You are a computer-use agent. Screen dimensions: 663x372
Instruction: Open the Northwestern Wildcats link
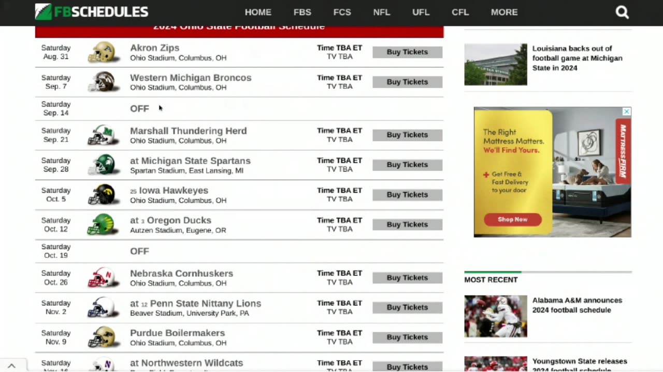pos(192,363)
